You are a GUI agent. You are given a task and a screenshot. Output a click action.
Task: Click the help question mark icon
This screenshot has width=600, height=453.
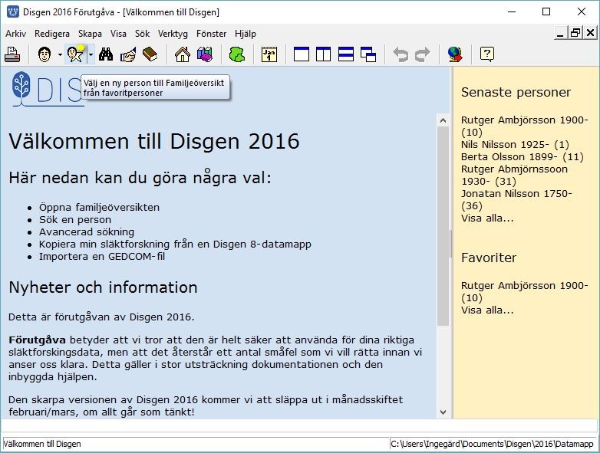pyautogui.click(x=487, y=54)
